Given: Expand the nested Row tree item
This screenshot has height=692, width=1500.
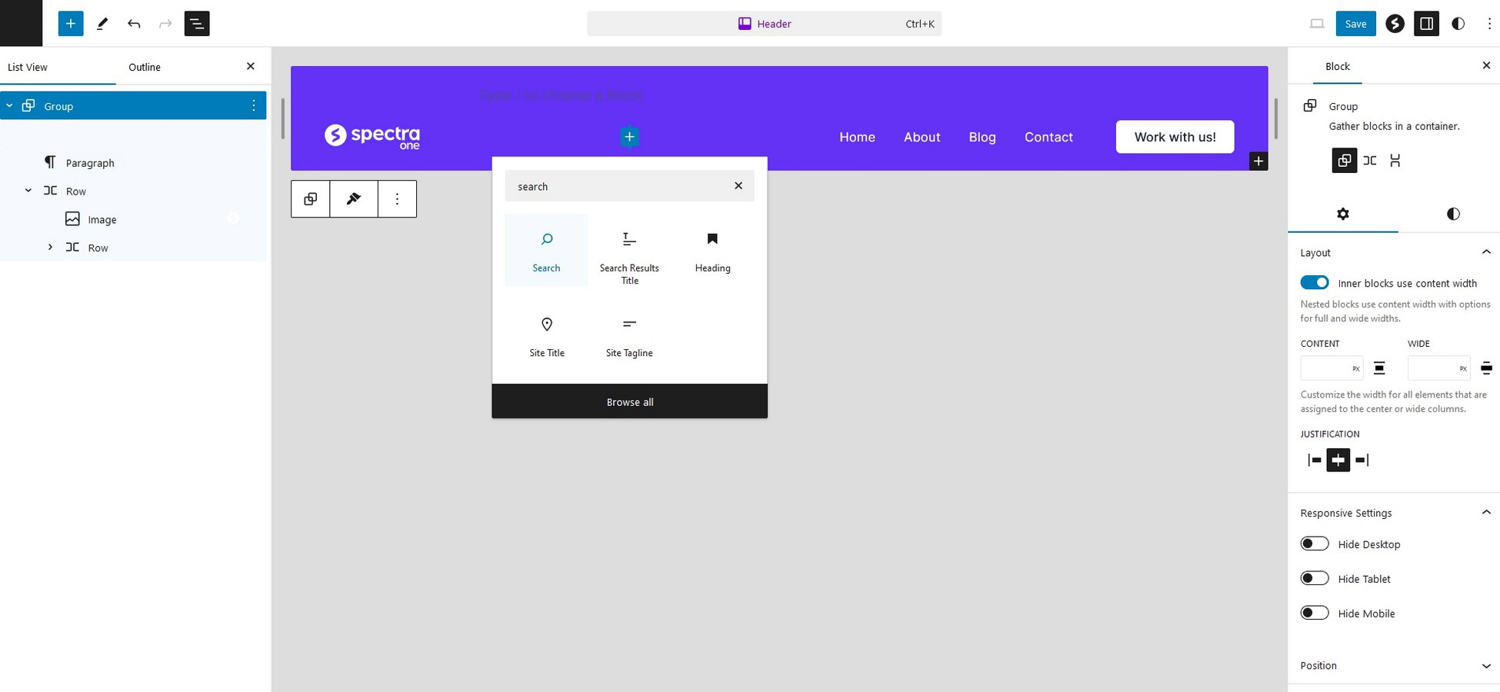Looking at the screenshot, I should pos(50,248).
